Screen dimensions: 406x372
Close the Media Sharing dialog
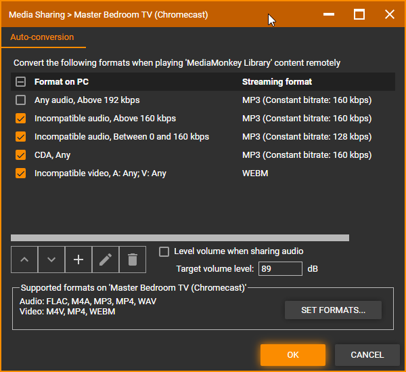tap(390, 14)
